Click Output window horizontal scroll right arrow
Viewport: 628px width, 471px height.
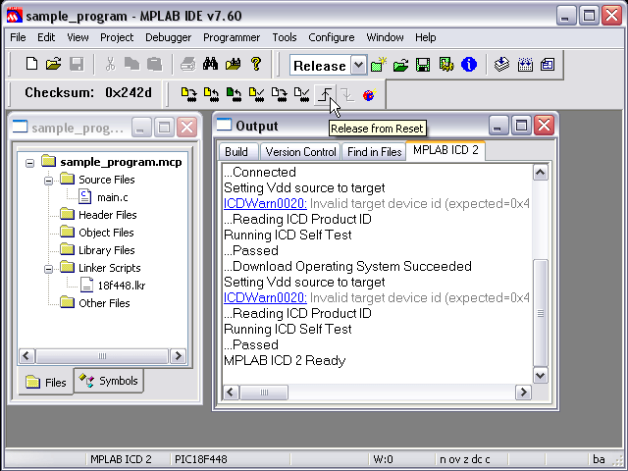(x=523, y=392)
